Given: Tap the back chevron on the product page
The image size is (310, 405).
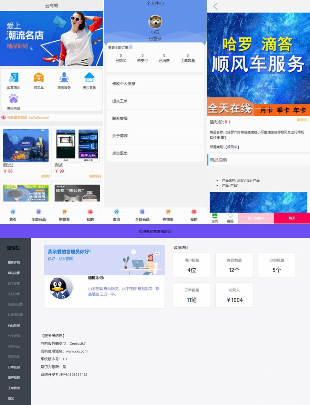Looking at the screenshot, I should [215, 6].
